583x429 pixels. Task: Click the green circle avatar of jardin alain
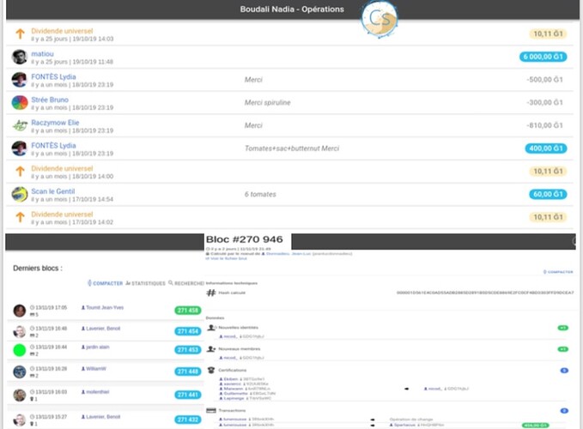tap(20, 350)
